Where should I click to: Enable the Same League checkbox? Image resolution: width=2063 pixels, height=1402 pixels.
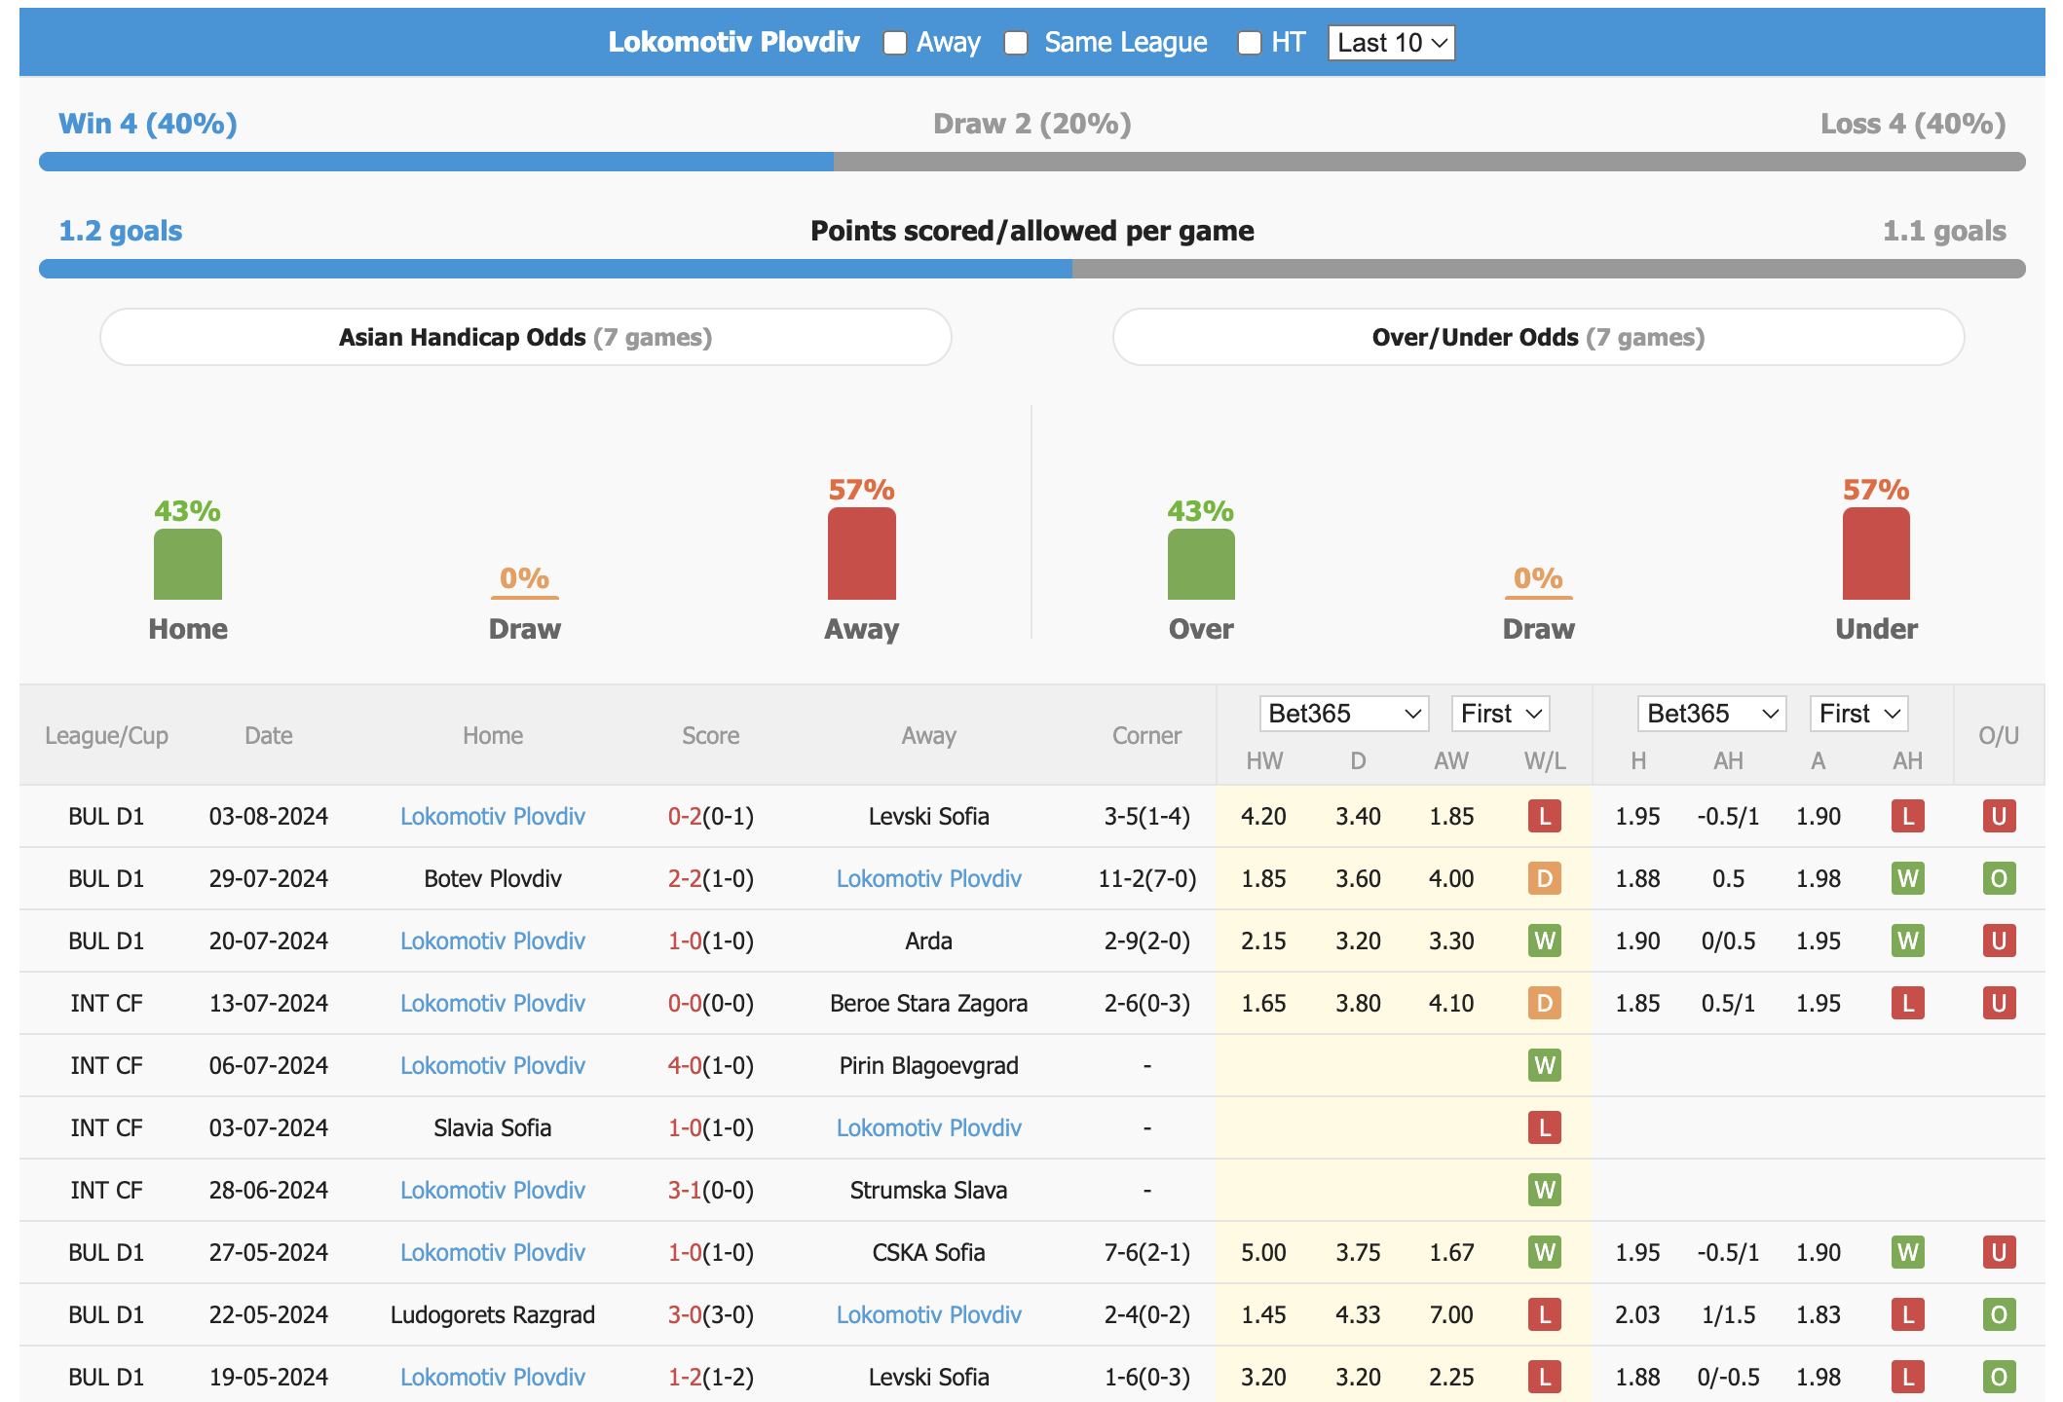pos(1016,43)
